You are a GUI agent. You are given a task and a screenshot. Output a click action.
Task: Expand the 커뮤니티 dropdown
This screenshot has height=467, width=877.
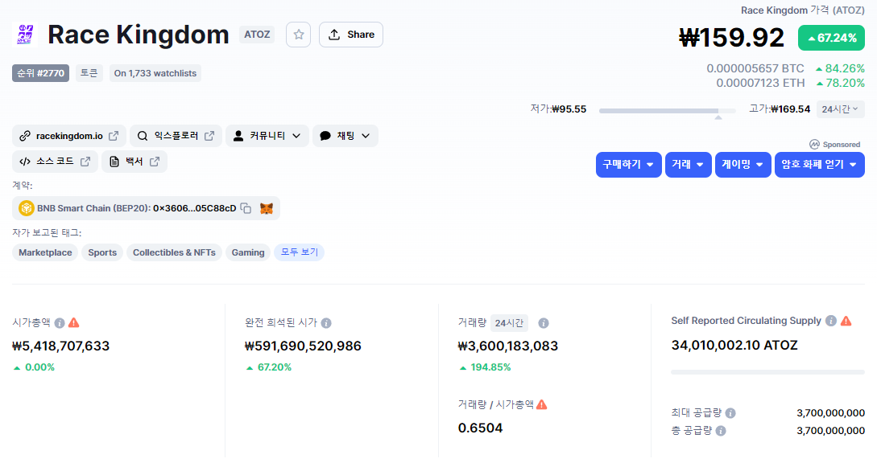[267, 136]
